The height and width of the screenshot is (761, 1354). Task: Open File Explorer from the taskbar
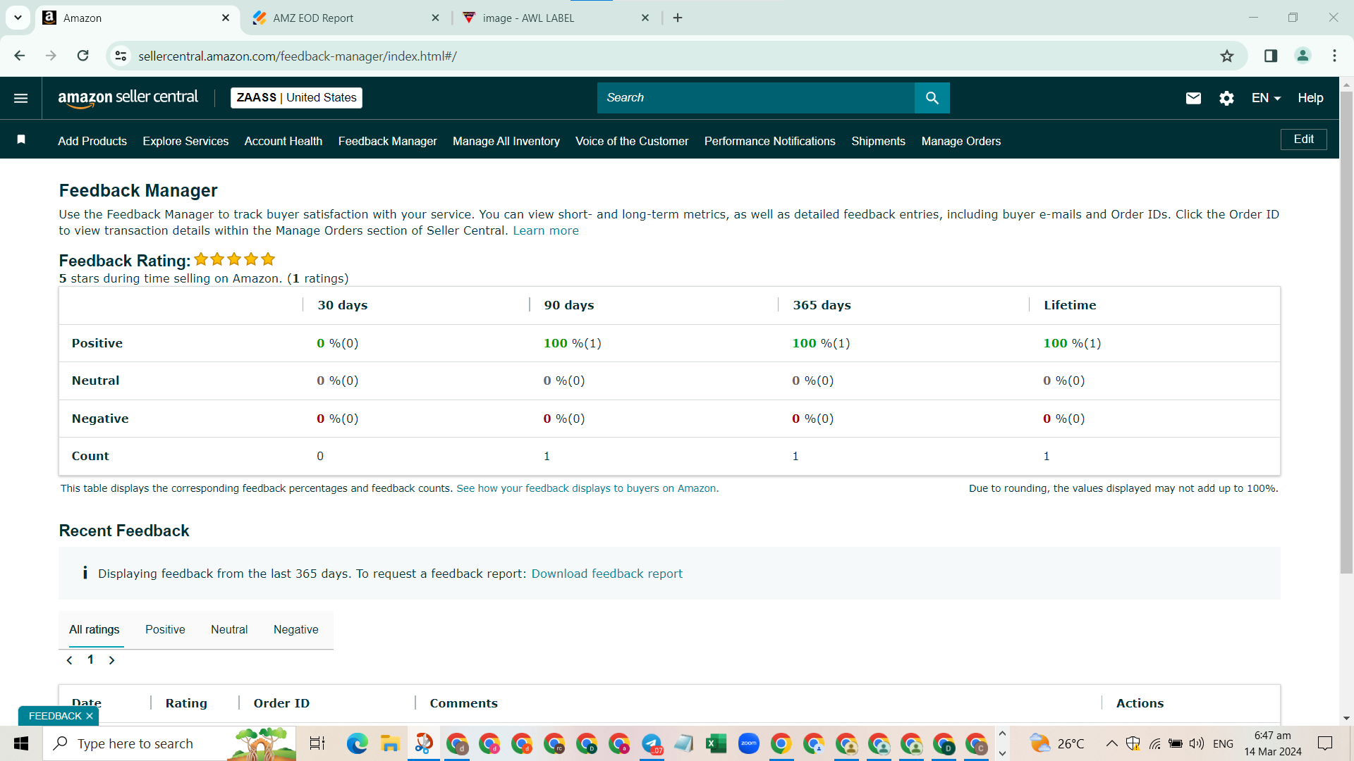tap(390, 743)
